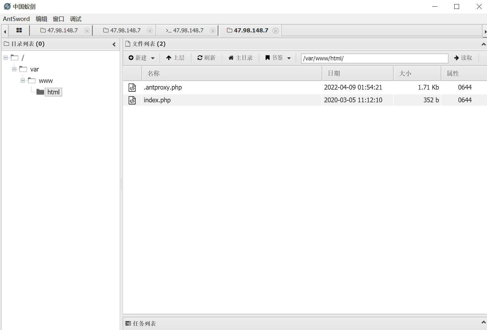This screenshot has width=487, height=330.
Task: Click the 刷新 refresh icon
Action: tap(200, 57)
